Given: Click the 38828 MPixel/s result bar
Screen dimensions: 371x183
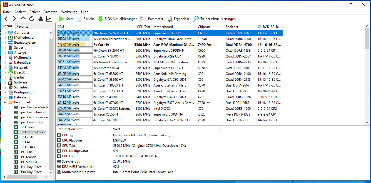Looking at the screenshot, I should pyautogui.click(x=75, y=50).
